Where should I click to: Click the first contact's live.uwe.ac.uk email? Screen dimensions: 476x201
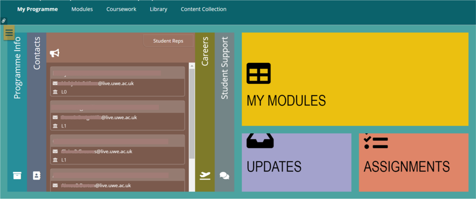pyautogui.click(x=97, y=83)
